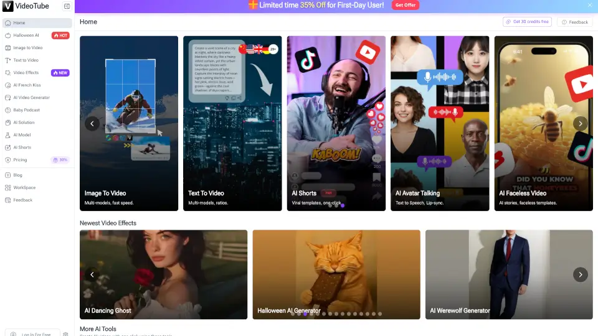Viewport: 598px width, 336px height.
Task: Click the Baby Podcast sidebar icon
Action: pyautogui.click(x=7, y=110)
